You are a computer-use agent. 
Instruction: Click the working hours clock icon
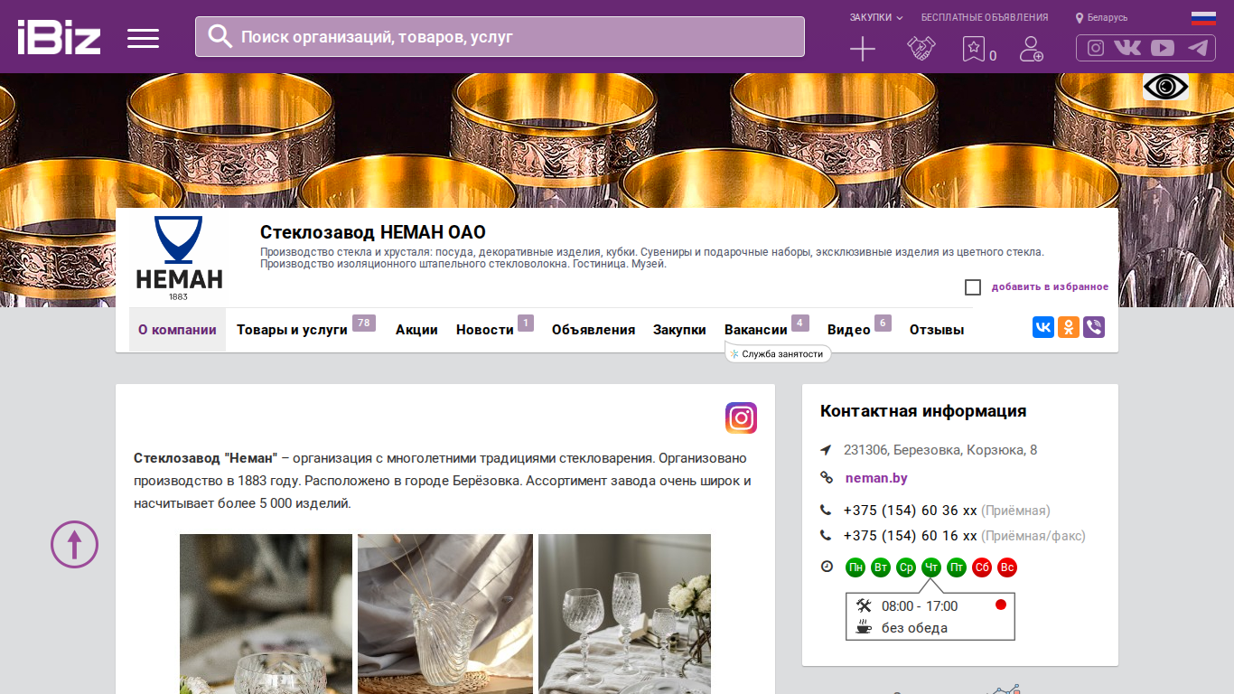point(827,567)
